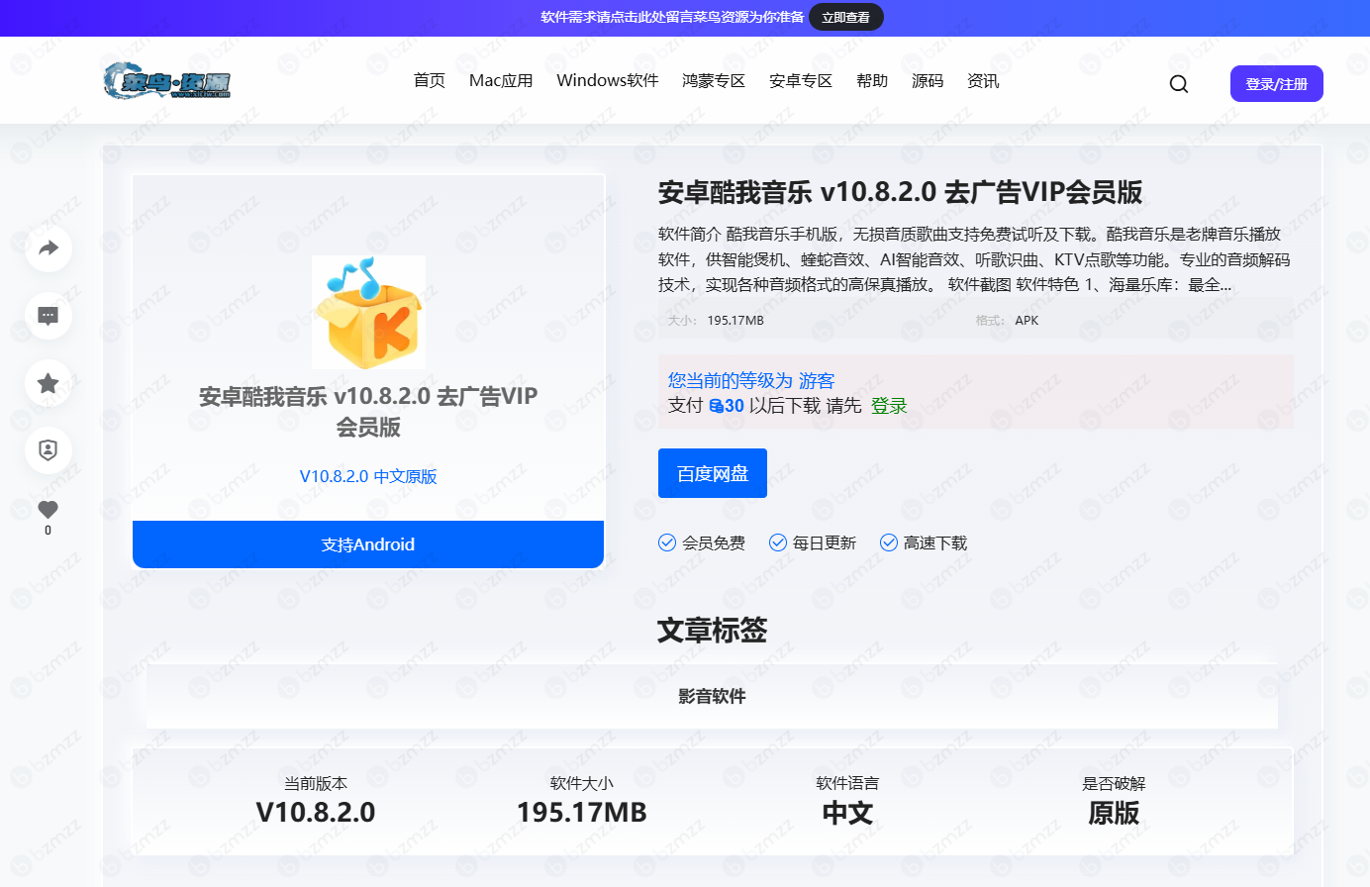1370x887 pixels.
Task: Click the 原版 cracked status value
Action: pyautogui.click(x=1114, y=813)
